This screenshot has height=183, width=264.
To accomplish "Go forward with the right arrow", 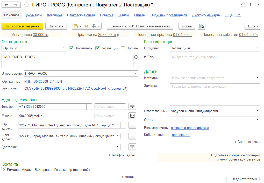I will (16, 5).
